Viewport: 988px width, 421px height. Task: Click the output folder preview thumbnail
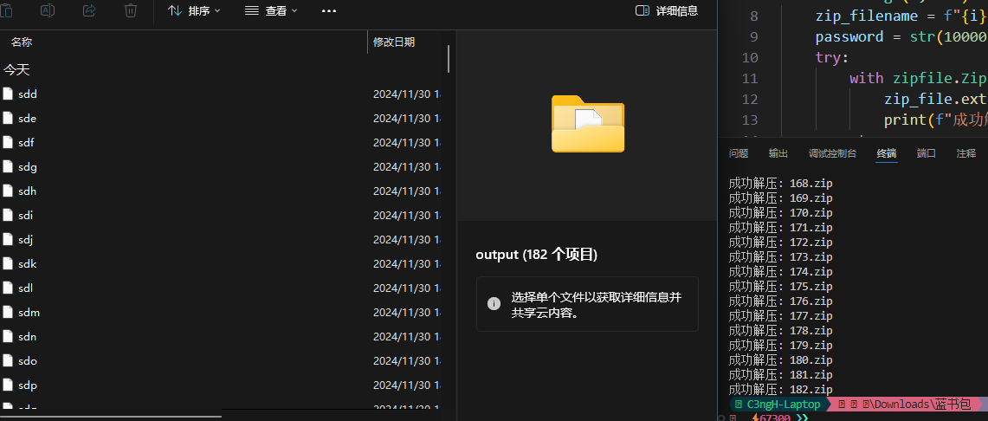(x=588, y=124)
